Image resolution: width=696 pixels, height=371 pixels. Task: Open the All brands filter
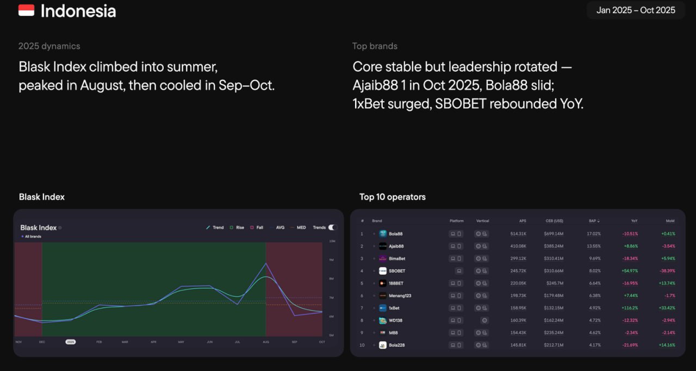coord(32,237)
